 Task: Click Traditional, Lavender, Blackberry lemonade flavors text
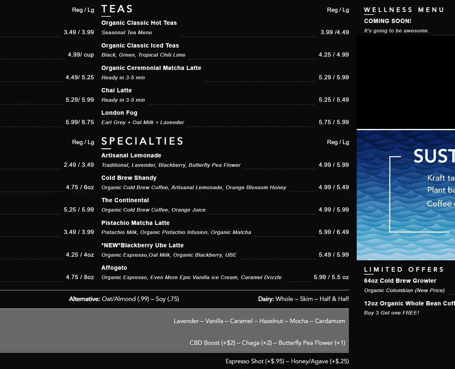coord(171,165)
